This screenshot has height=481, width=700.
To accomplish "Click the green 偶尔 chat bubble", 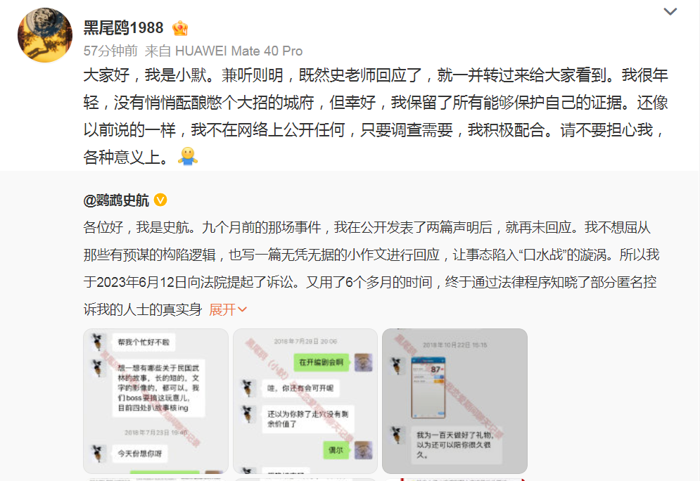I will 336,450.
